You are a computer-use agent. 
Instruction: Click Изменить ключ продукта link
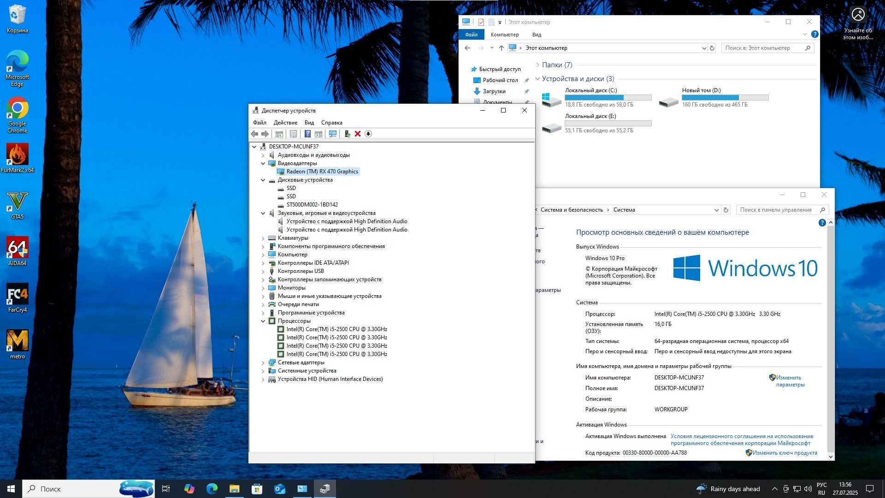click(x=785, y=453)
